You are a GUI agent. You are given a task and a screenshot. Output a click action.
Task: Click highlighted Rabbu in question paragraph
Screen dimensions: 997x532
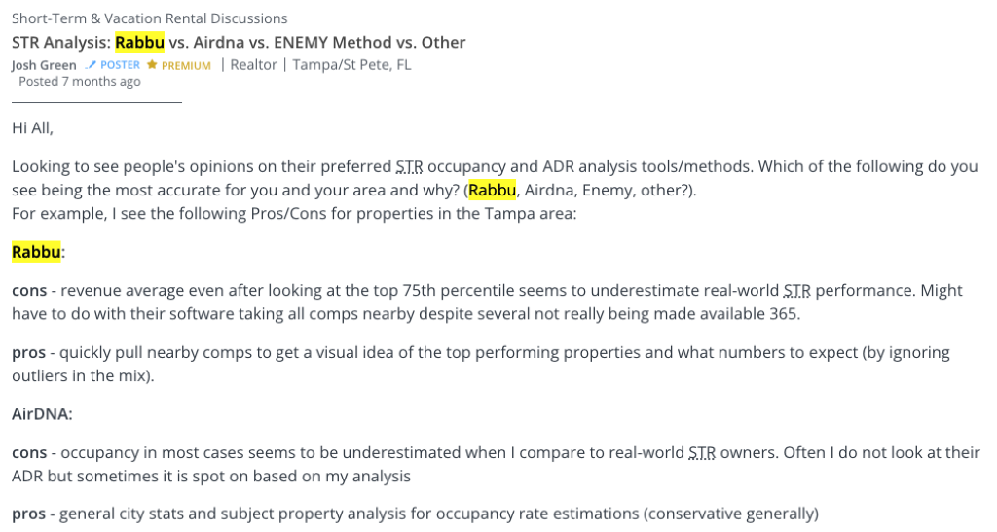(x=492, y=190)
